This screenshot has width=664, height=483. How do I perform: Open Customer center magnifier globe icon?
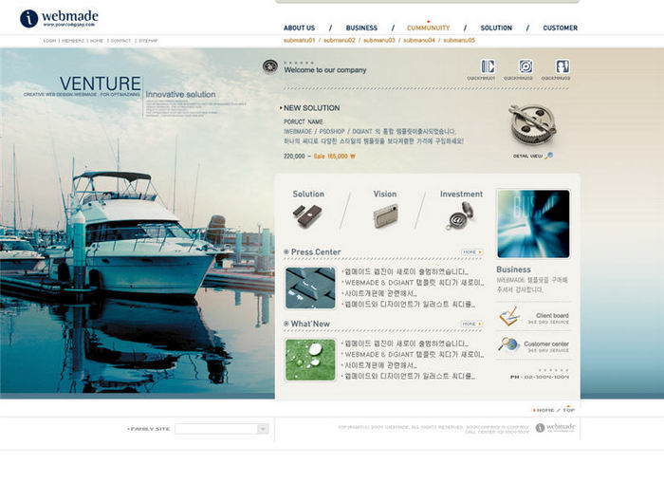pos(508,344)
